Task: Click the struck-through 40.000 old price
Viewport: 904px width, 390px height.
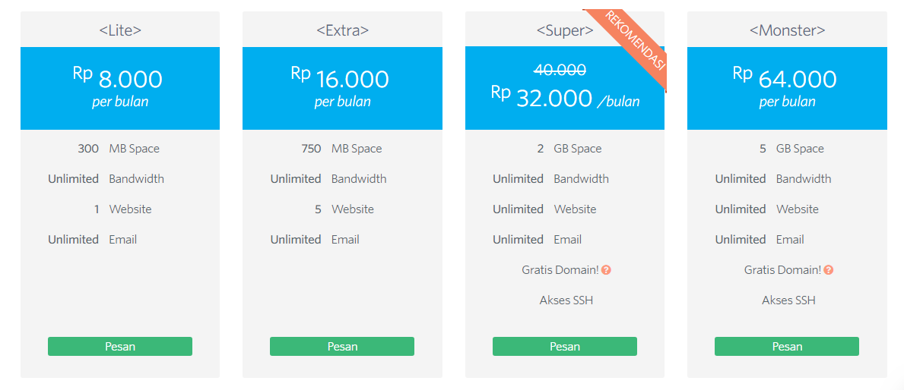Action: [x=560, y=70]
